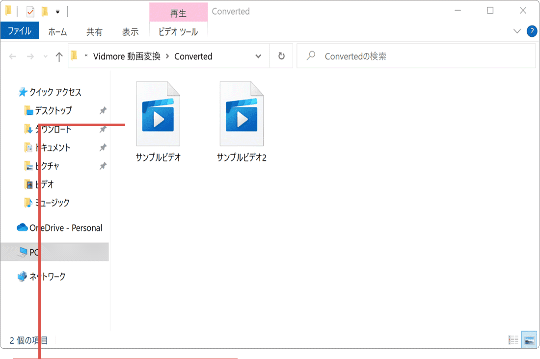Unpin ピクチャ from quick access

pyautogui.click(x=103, y=166)
